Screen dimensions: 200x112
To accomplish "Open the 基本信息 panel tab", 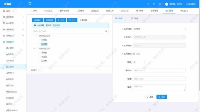I will coord(119,18).
